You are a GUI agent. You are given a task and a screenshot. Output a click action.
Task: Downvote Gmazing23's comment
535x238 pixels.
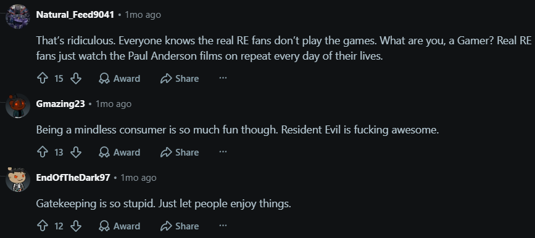76,152
